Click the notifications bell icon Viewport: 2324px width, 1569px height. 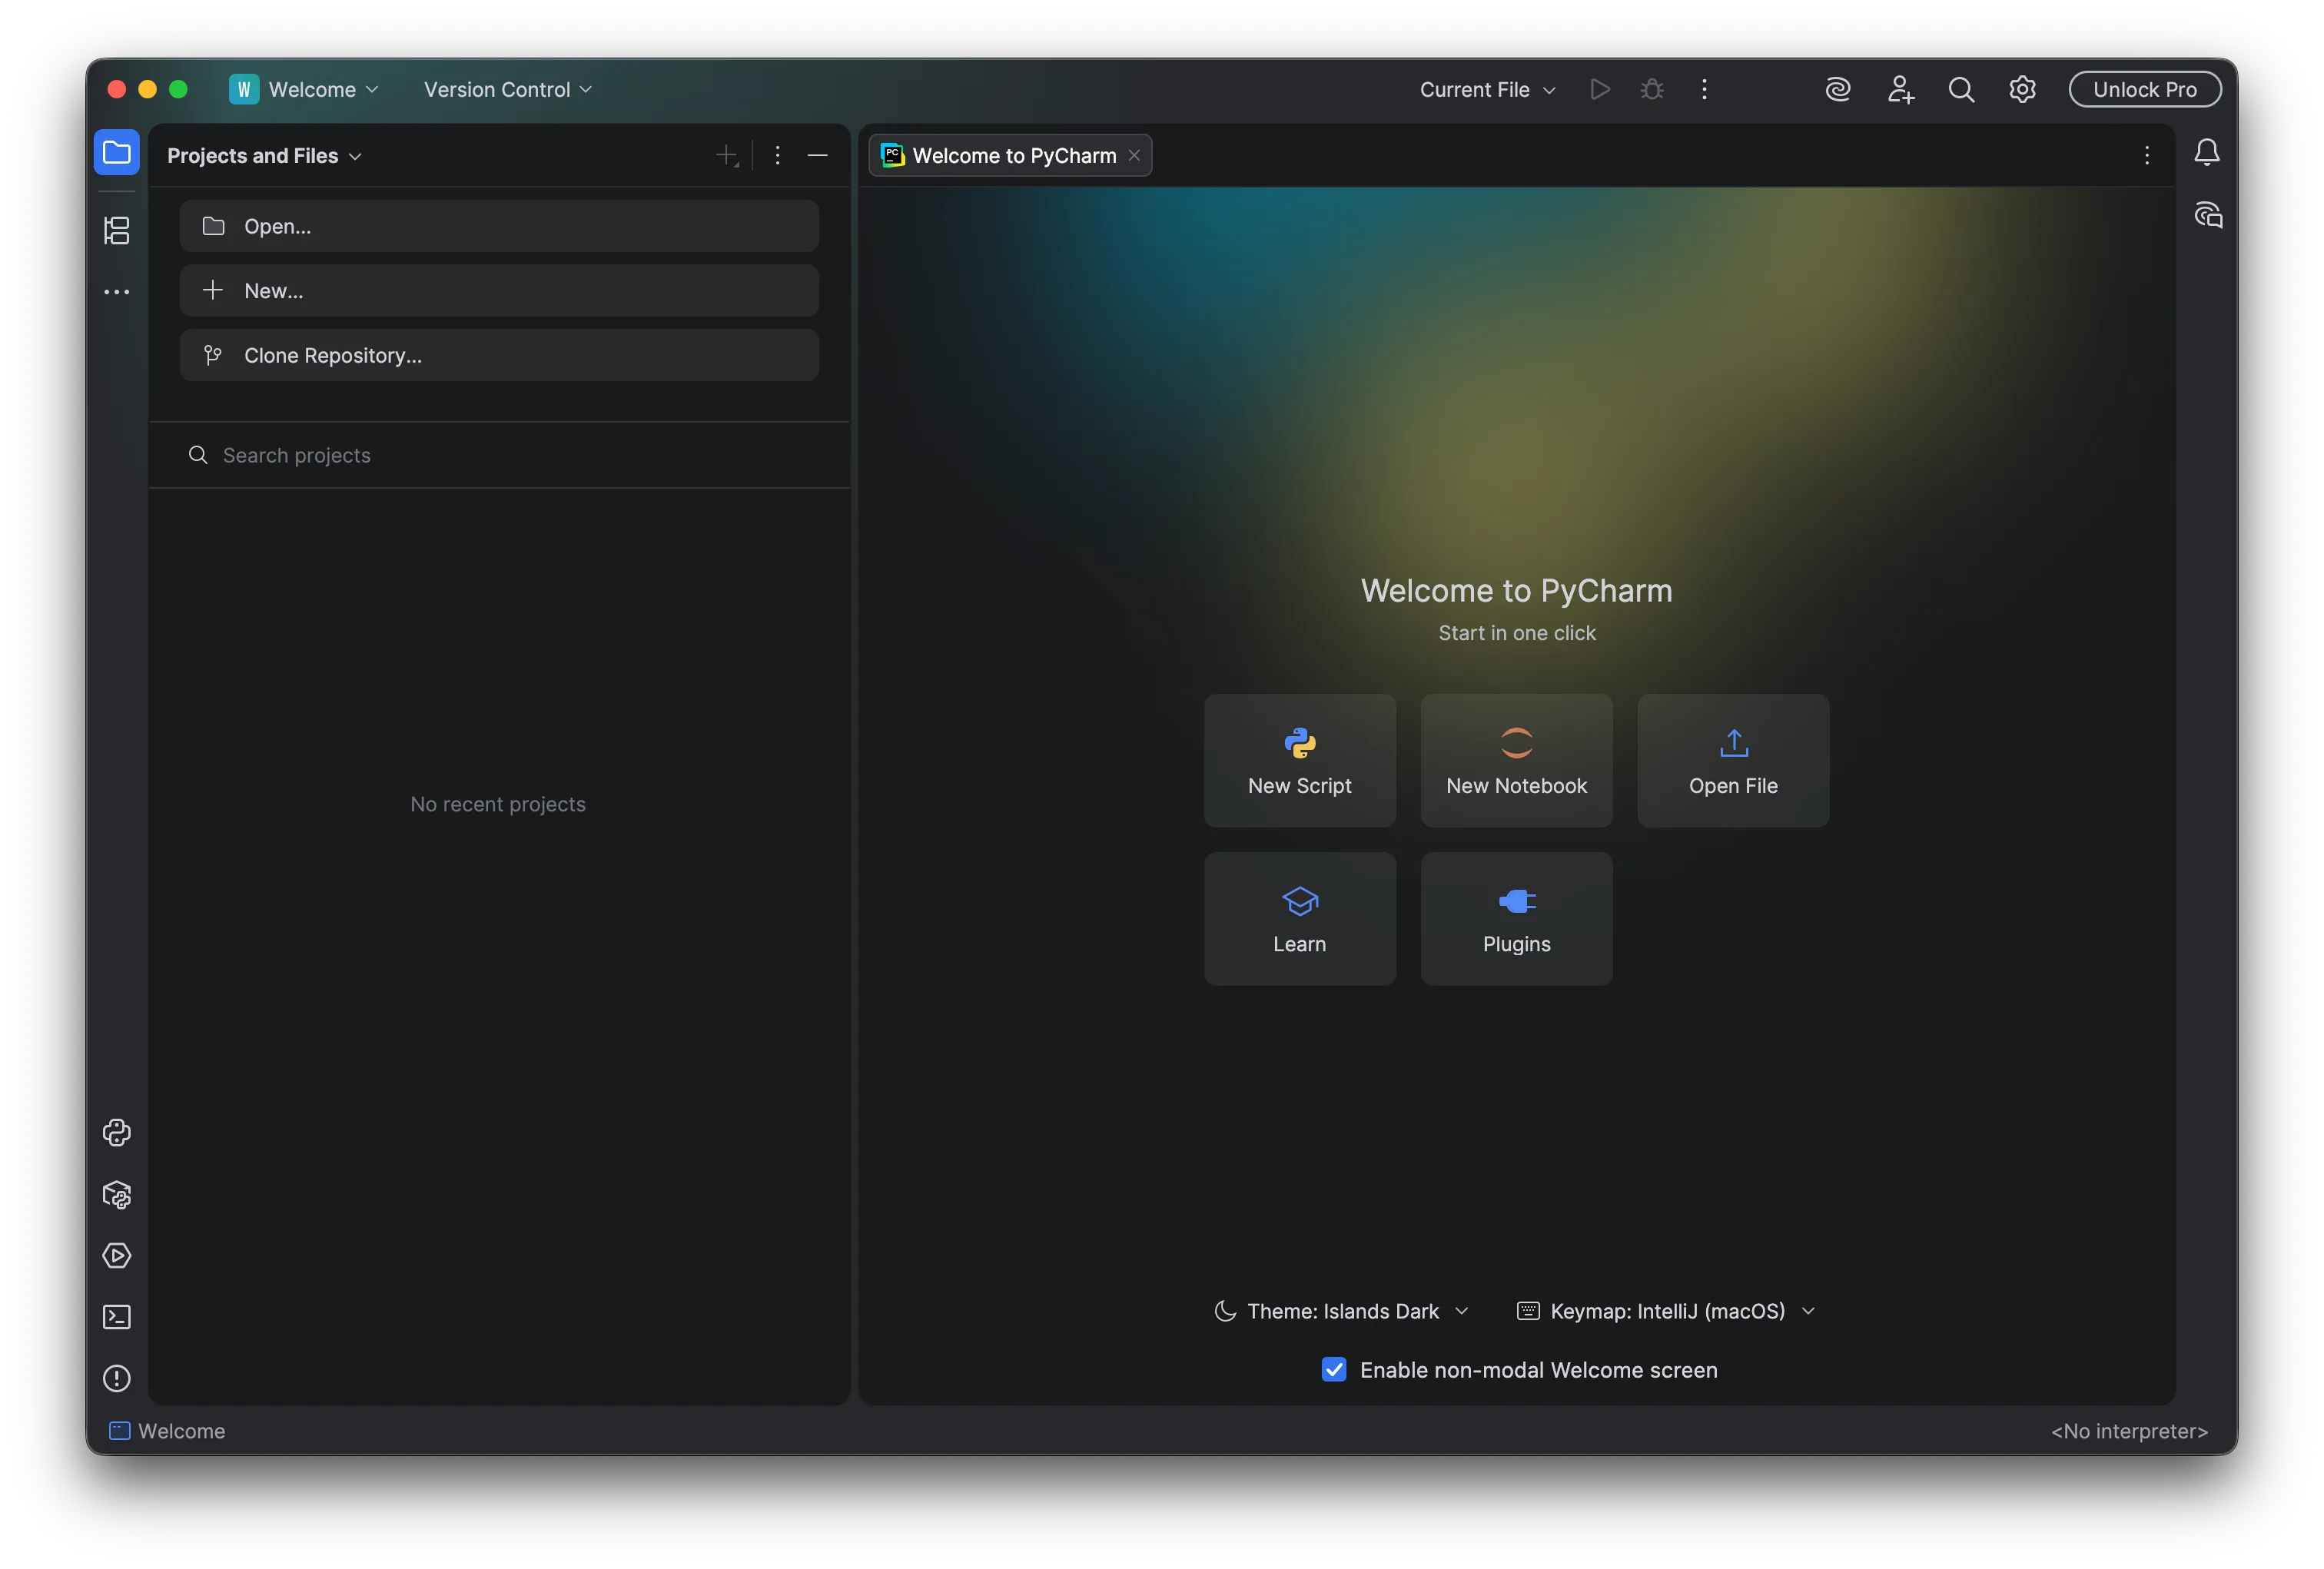point(2207,152)
